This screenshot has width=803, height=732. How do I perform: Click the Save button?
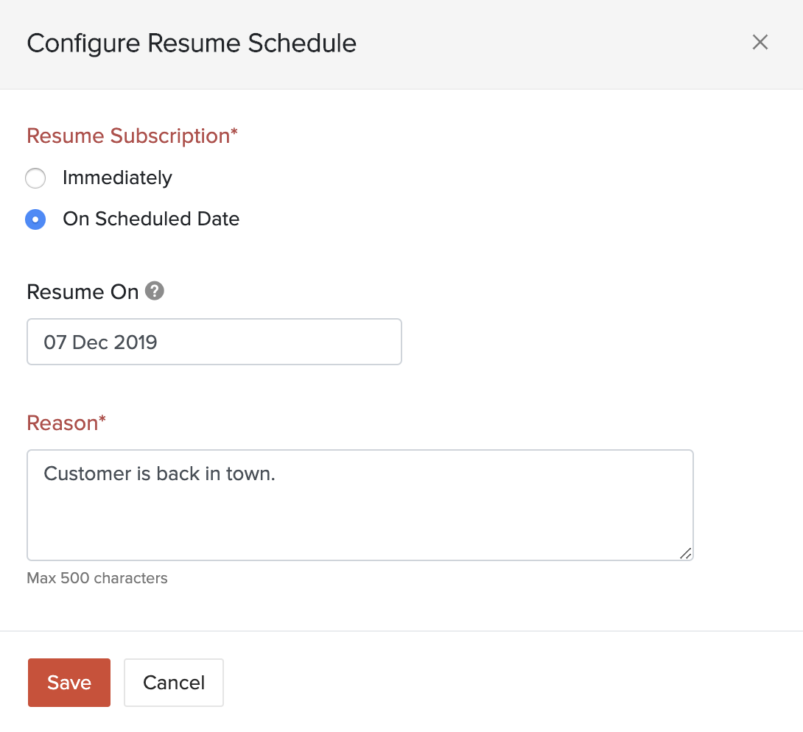pos(69,682)
